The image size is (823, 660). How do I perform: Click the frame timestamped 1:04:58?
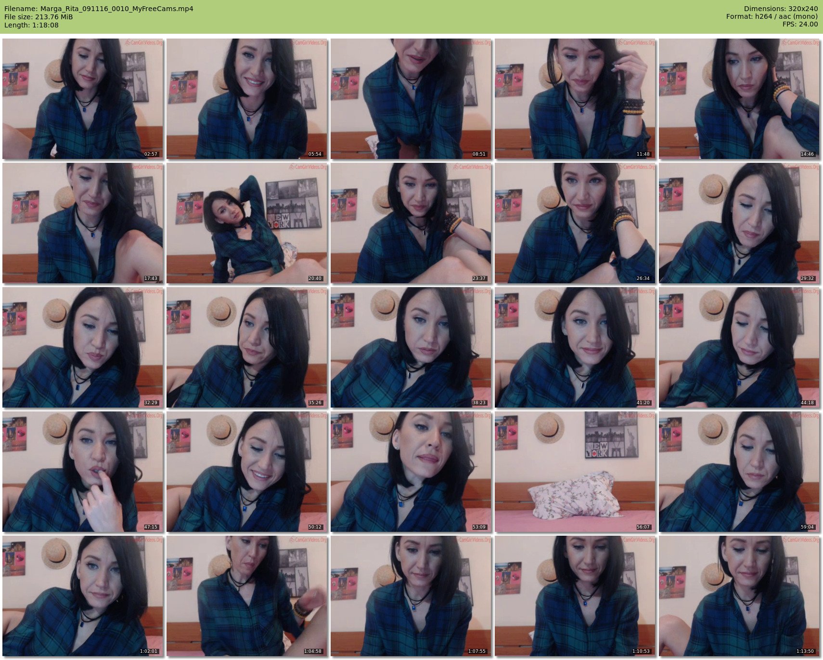point(246,596)
